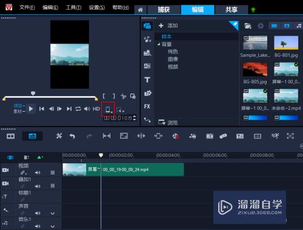
Task: Switch preview to 项目 mode
Action: tap(19, 106)
